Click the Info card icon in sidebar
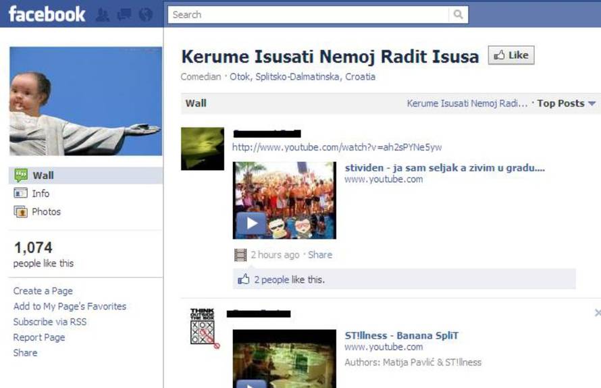Viewport: 601px width, 388px height. pyautogui.click(x=20, y=193)
